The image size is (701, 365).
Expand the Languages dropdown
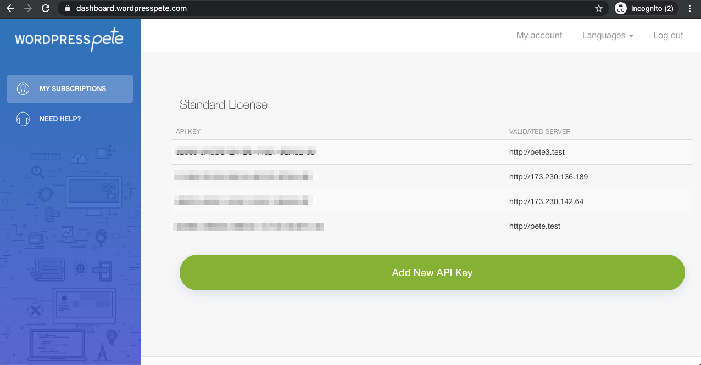coord(607,36)
